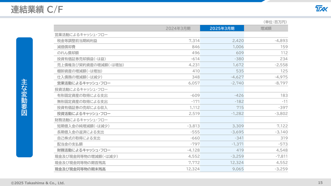Select the 財務活動によるキャッシュ・フロー section heading
The image size is (331, 186).
(81, 120)
